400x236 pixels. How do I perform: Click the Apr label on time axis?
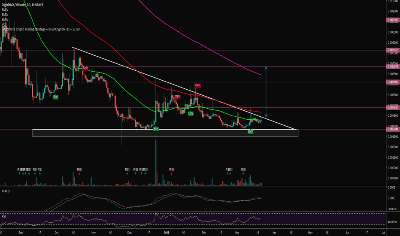point(275,233)
